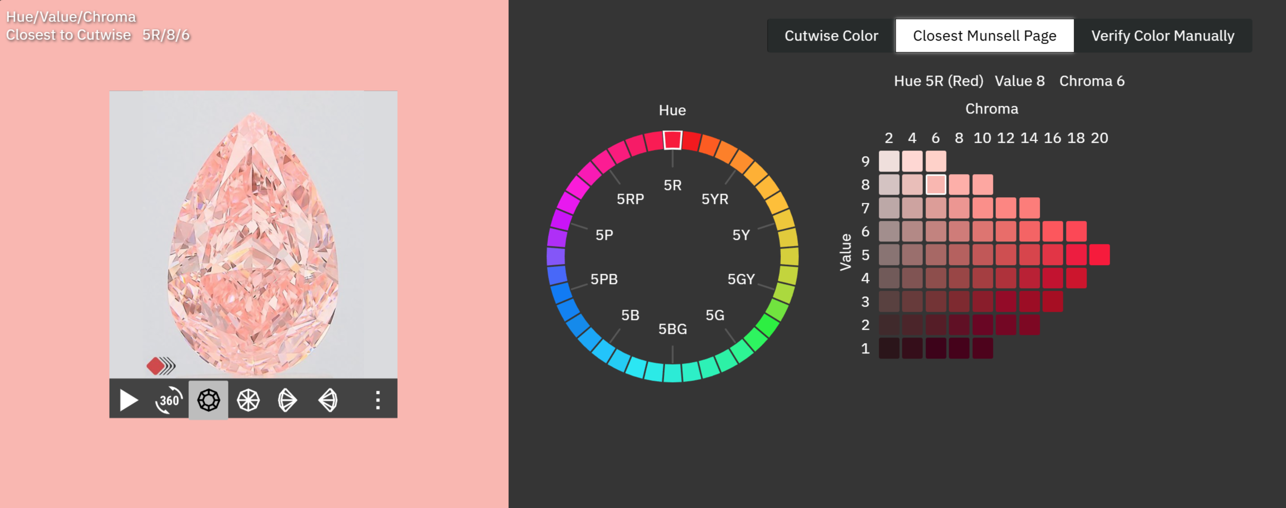Select the highlighted table-up diamond view icon
1286x508 pixels.
pyautogui.click(x=208, y=400)
